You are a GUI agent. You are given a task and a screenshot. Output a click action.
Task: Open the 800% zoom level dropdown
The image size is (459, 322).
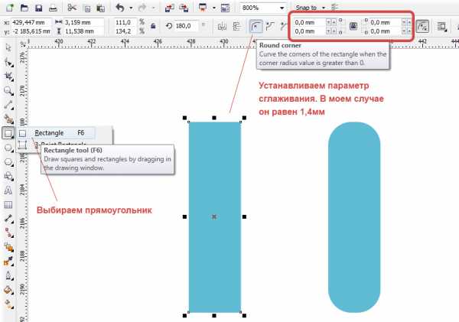(x=282, y=8)
